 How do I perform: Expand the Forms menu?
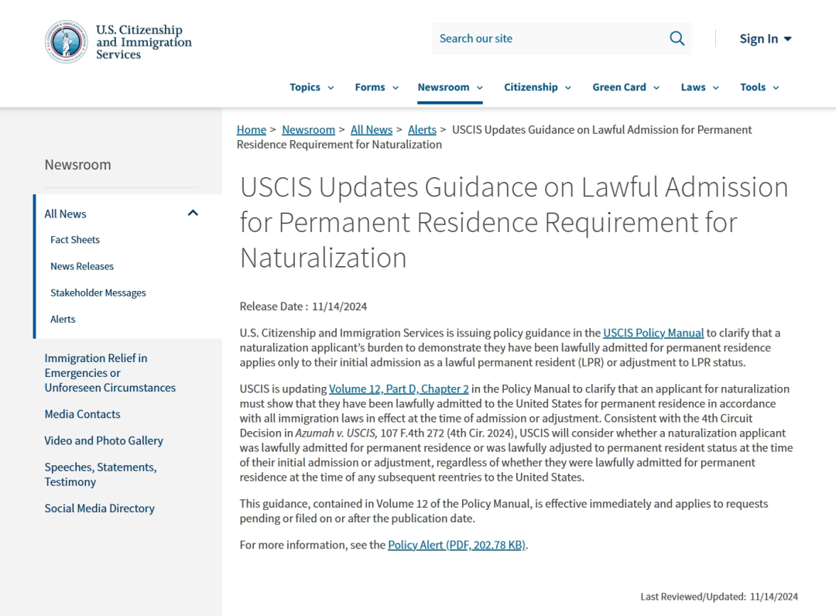376,87
